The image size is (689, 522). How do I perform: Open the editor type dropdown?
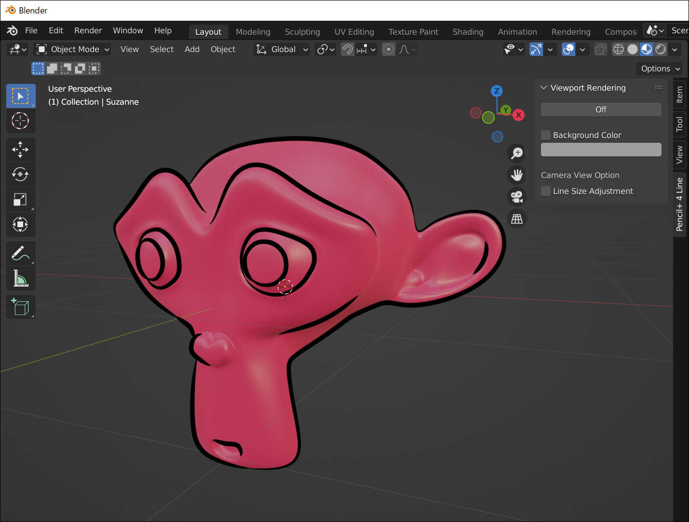18,49
